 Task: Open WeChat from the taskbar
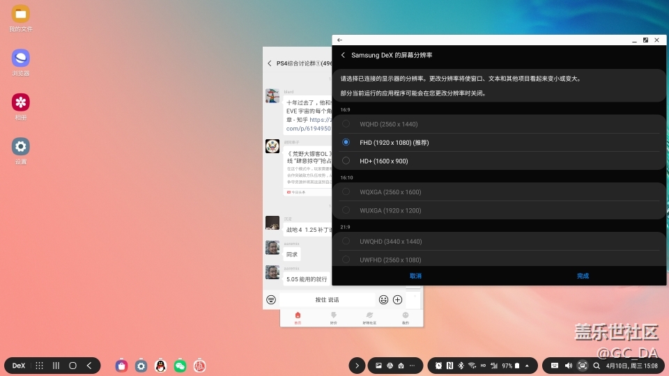point(180,366)
